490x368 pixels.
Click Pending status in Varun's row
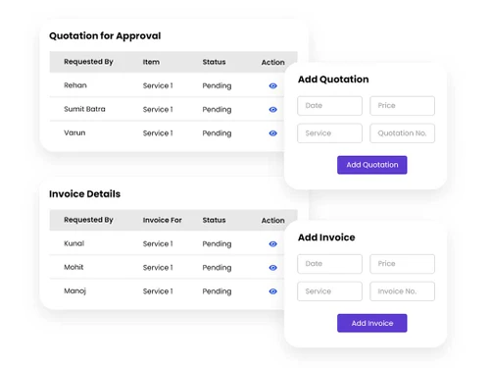point(217,133)
